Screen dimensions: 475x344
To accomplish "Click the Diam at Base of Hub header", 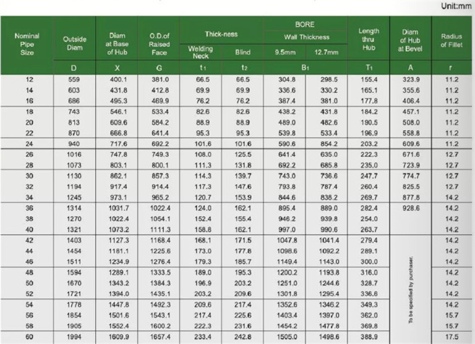I will [116, 44].
